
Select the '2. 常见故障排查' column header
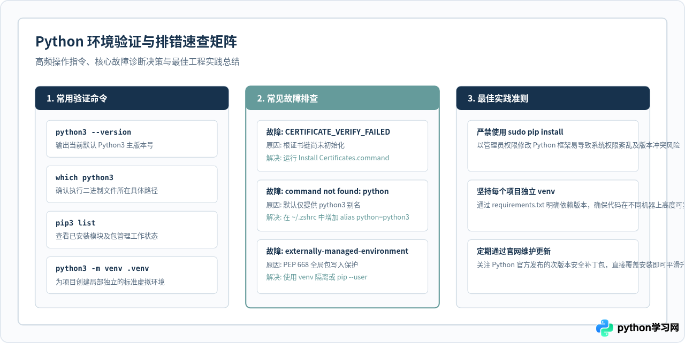(342, 98)
